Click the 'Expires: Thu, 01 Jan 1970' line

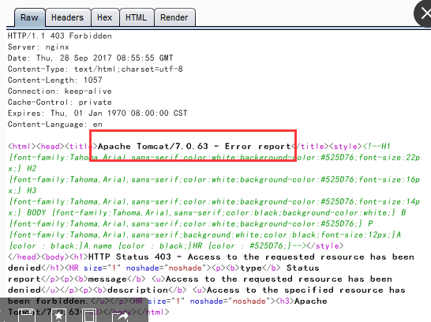coord(97,113)
